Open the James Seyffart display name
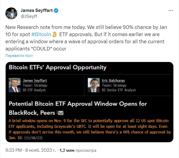Image resolution: width=179 pixels, height=158 pixels. (x=37, y=10)
